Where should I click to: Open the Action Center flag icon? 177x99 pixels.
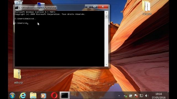pyautogui.click(x=136, y=96)
